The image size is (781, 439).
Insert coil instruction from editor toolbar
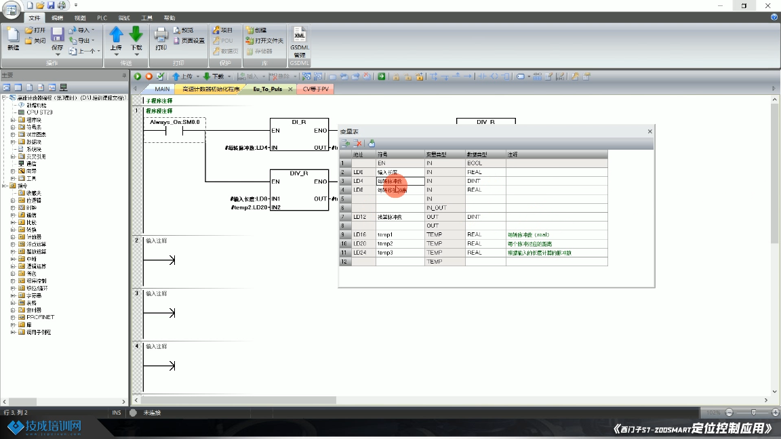(x=494, y=76)
